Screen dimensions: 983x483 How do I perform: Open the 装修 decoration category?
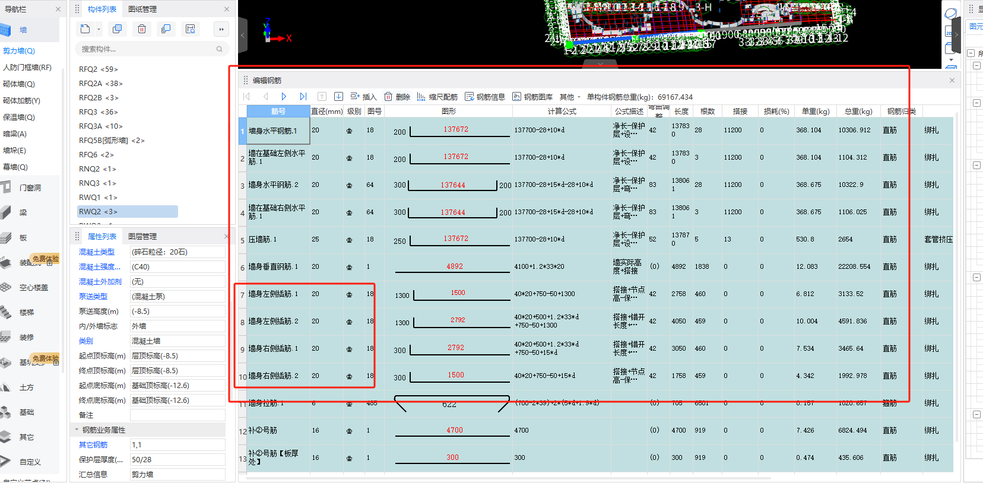tap(26, 337)
